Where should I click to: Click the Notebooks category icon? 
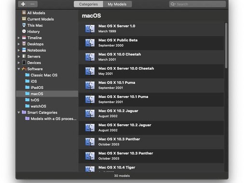[x=24, y=50]
